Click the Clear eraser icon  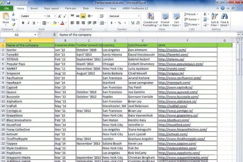(205, 25)
